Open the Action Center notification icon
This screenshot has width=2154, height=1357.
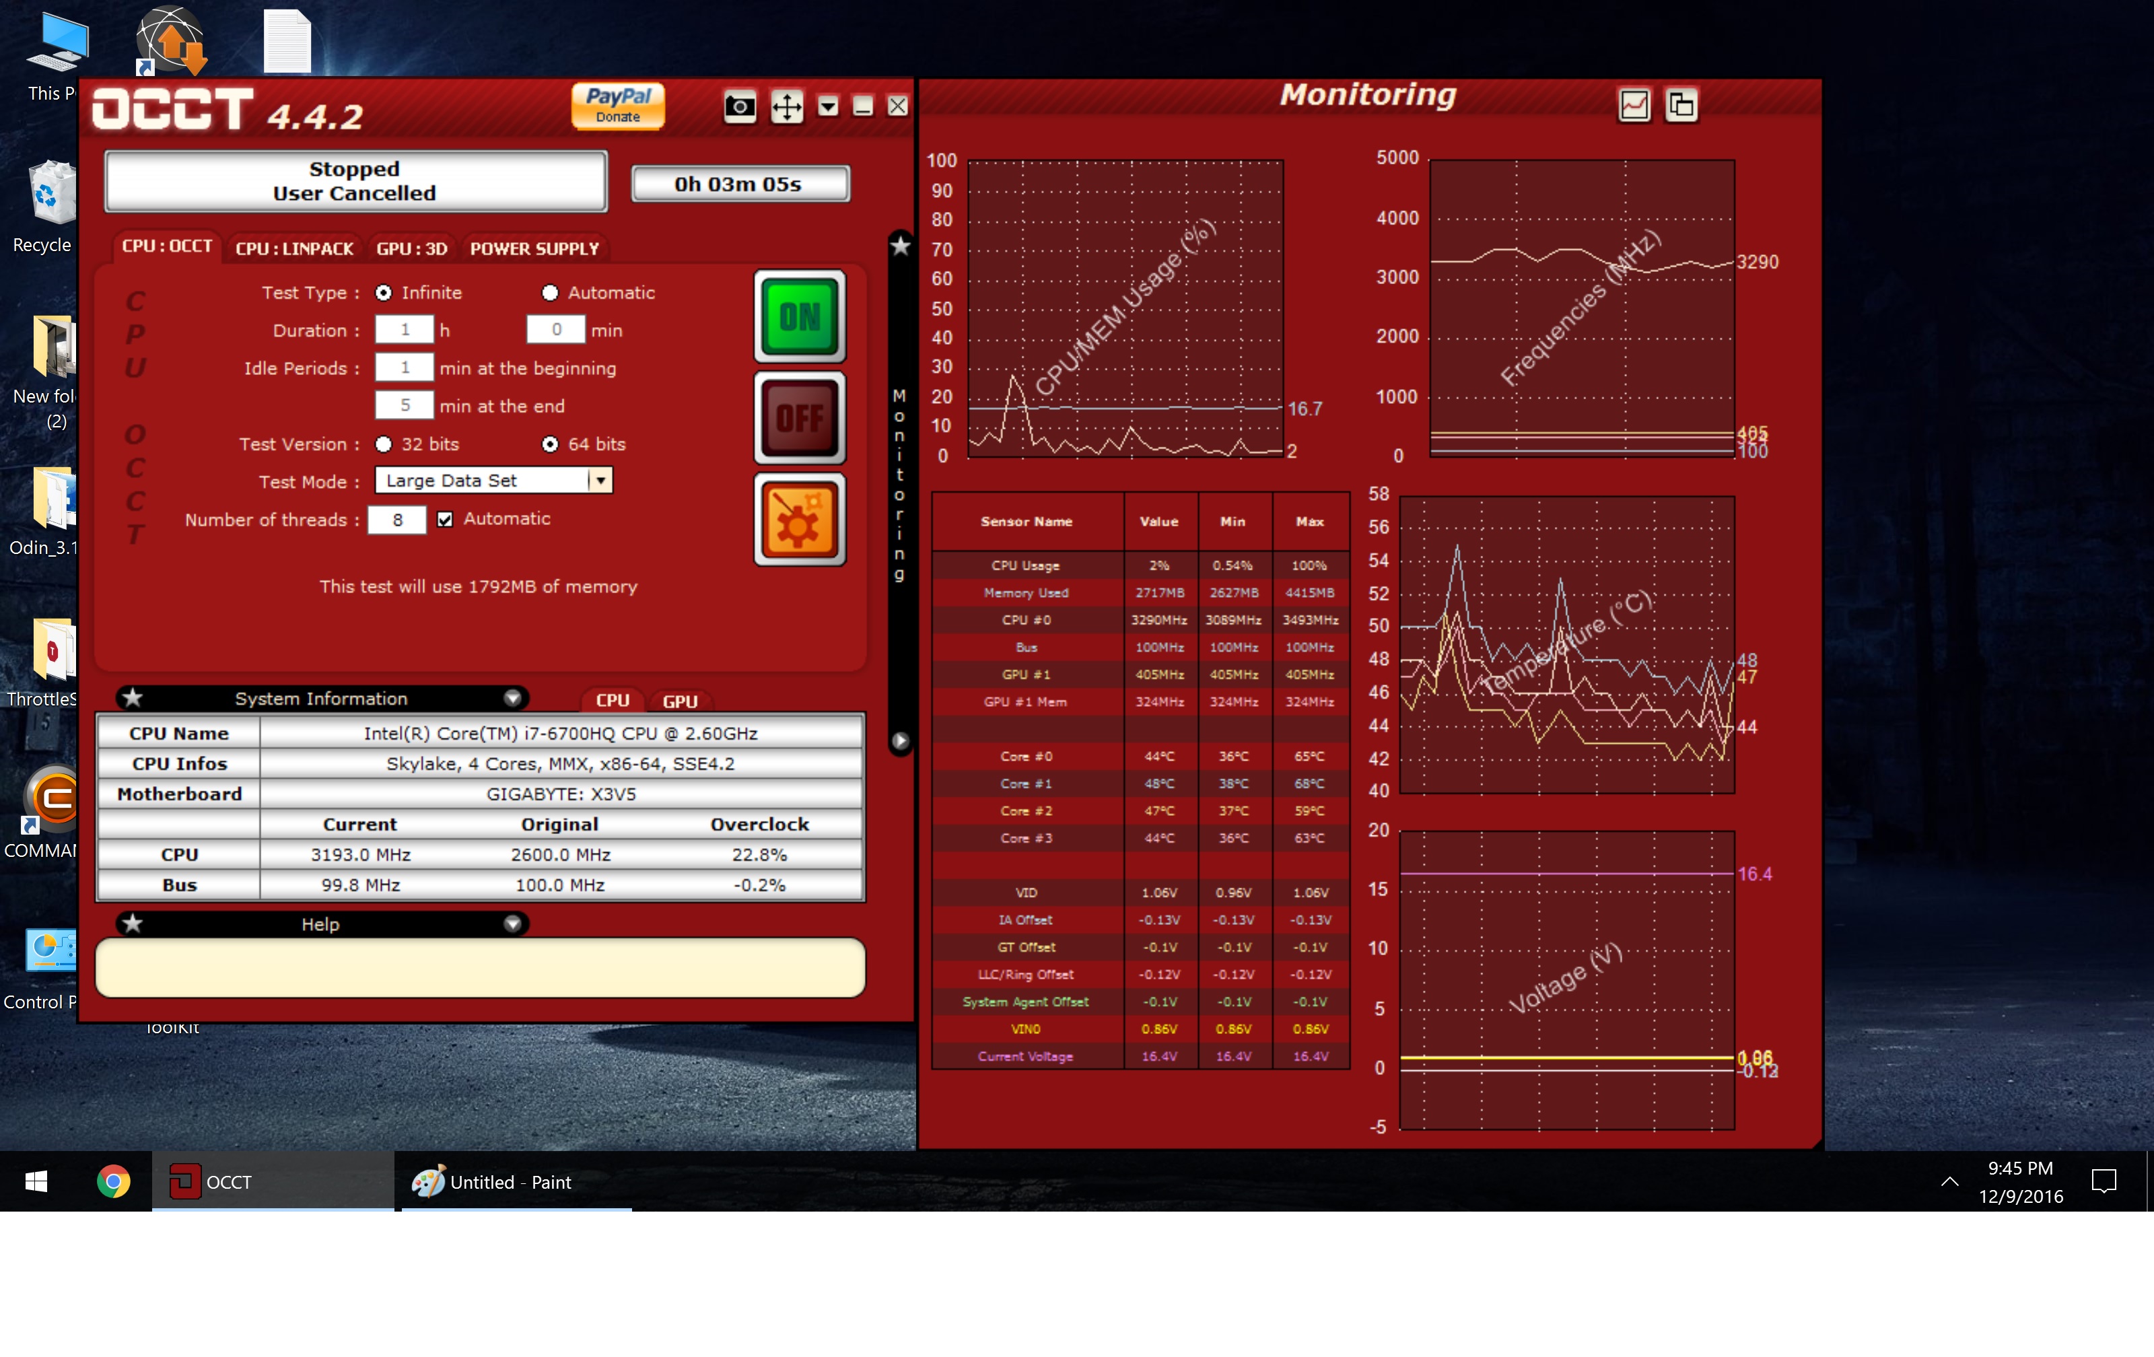pos(2103,1182)
